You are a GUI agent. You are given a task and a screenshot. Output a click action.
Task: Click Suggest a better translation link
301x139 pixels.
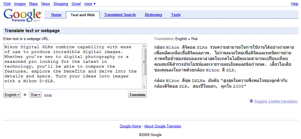click(276, 101)
